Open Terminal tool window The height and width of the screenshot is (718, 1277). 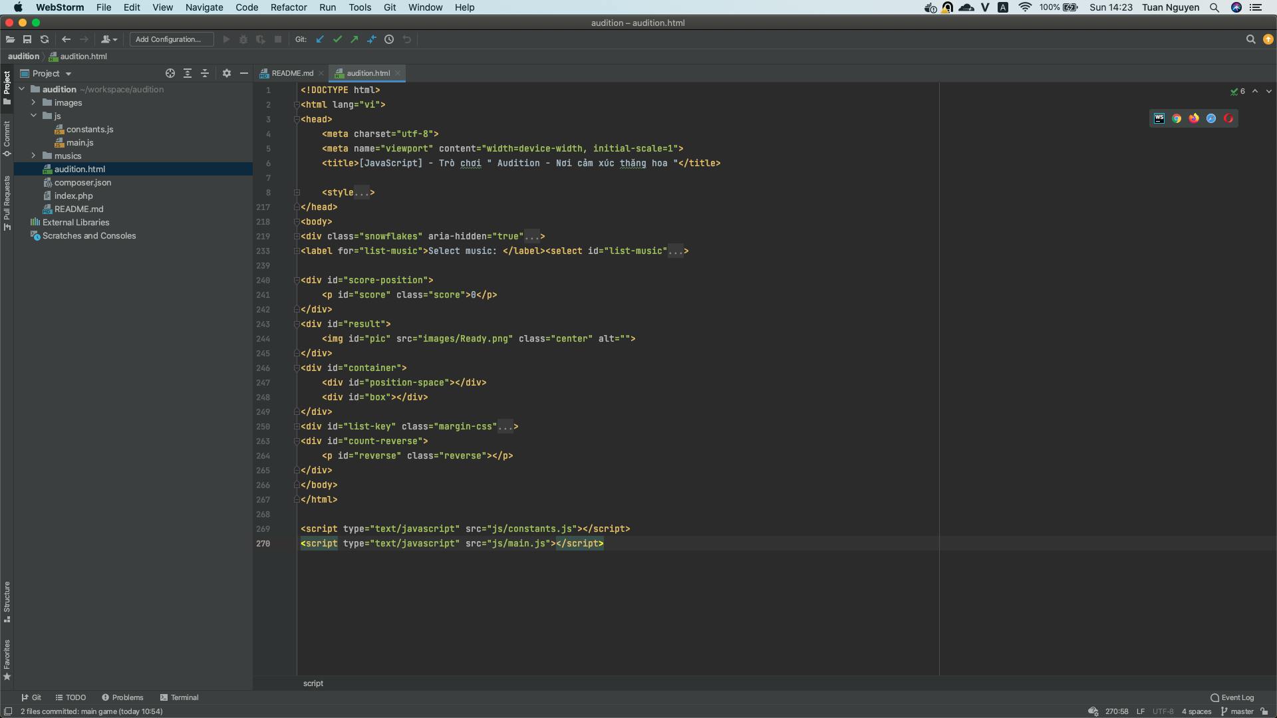point(180,697)
